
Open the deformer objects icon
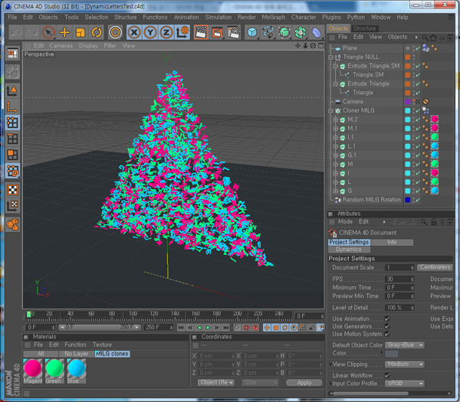pos(316,32)
